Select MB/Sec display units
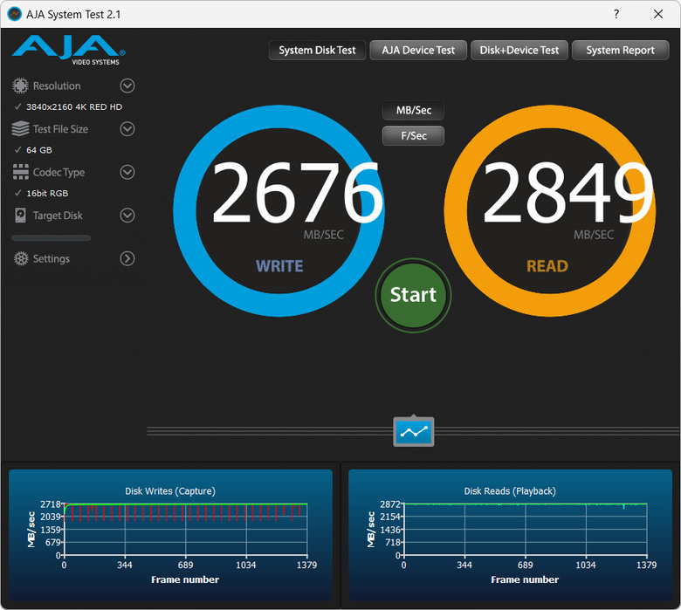The height and width of the screenshot is (610, 681). coord(414,110)
